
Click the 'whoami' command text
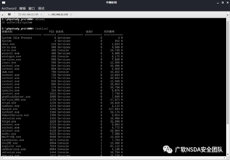(x=40, y=20)
